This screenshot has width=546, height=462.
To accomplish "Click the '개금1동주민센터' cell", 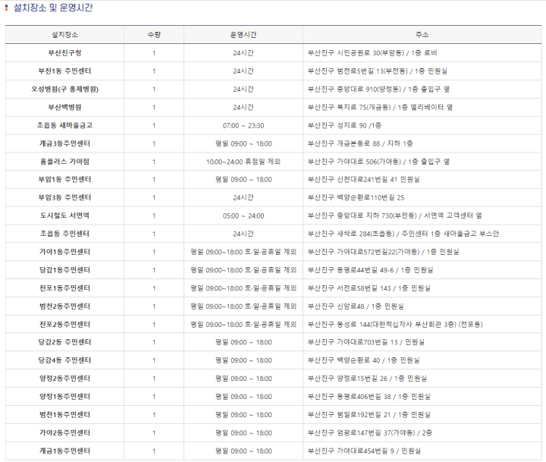I will [x=64, y=451].
